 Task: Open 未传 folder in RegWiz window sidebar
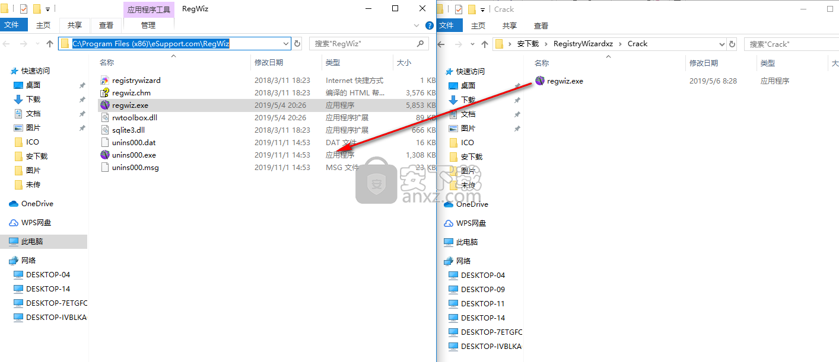pyautogui.click(x=33, y=184)
